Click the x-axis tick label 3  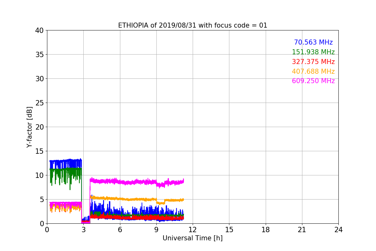(83, 230)
